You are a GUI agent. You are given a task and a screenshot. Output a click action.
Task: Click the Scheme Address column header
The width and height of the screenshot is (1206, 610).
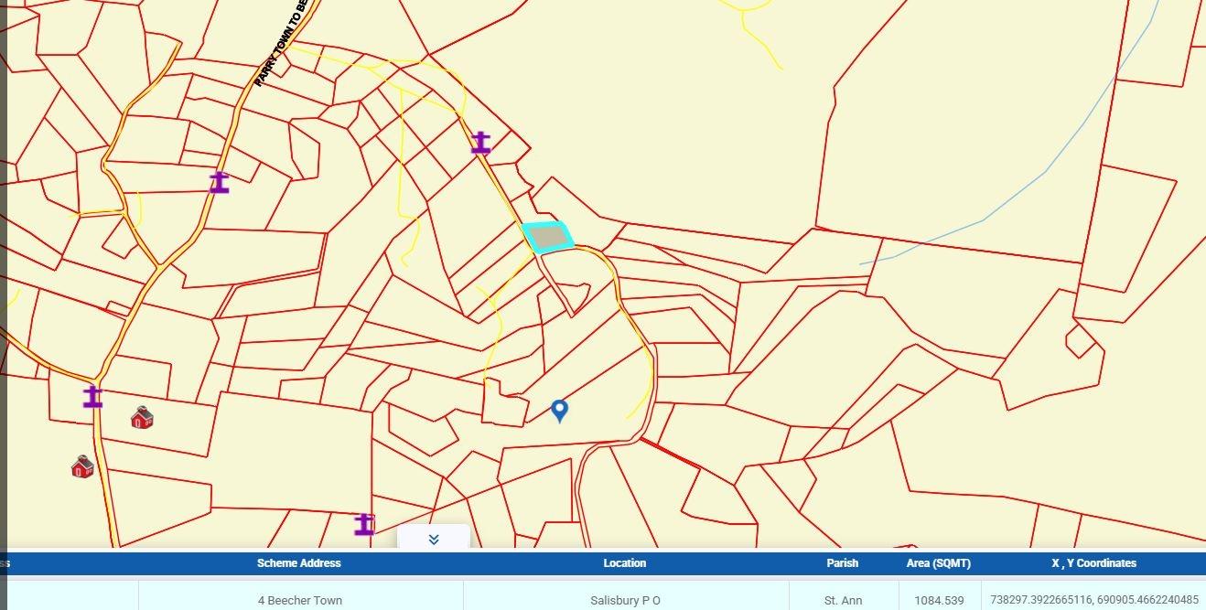coord(299,563)
